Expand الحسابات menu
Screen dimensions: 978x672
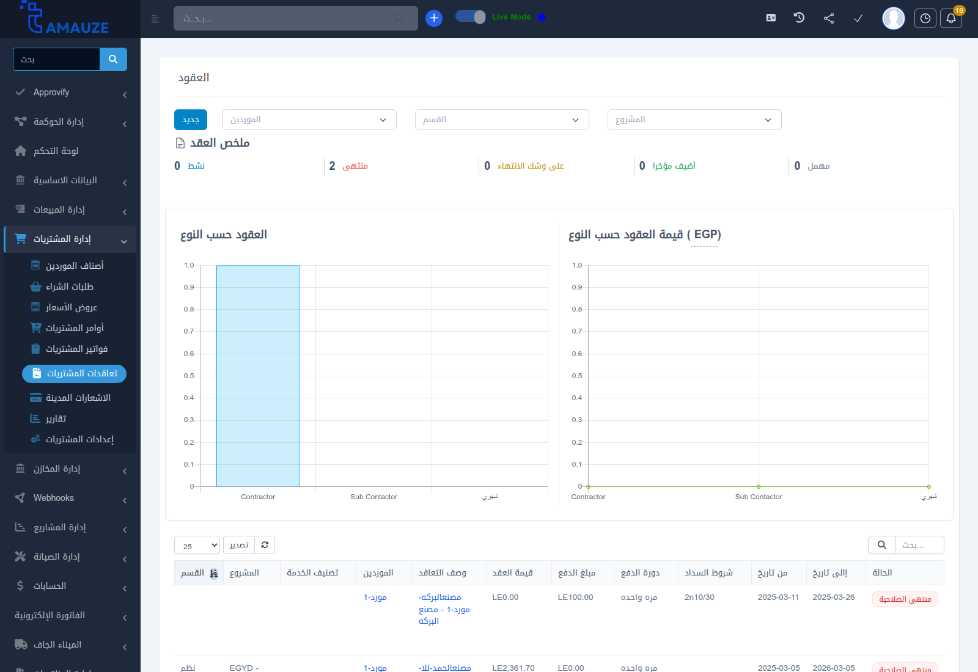pos(70,586)
